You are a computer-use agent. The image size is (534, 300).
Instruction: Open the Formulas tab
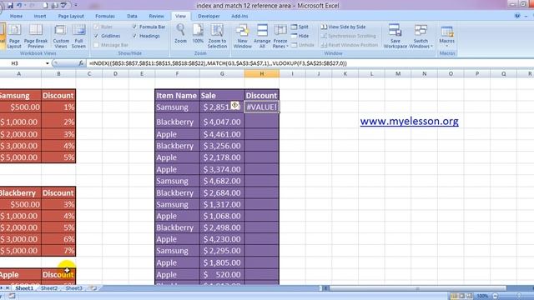(105, 16)
